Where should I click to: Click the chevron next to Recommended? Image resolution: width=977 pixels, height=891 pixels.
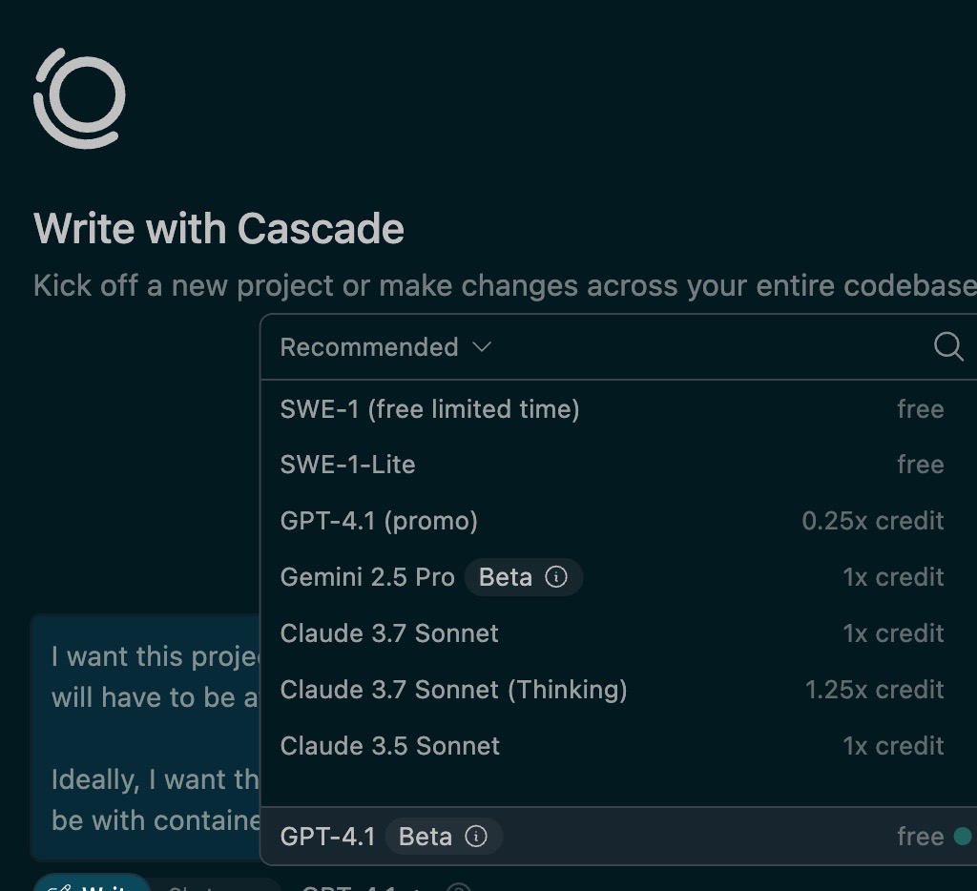coord(482,347)
